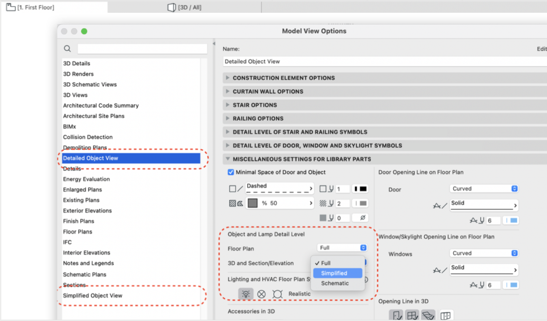The image size is (547, 321).
Task: Click the search magnifier icon above the list
Action: pos(67,48)
